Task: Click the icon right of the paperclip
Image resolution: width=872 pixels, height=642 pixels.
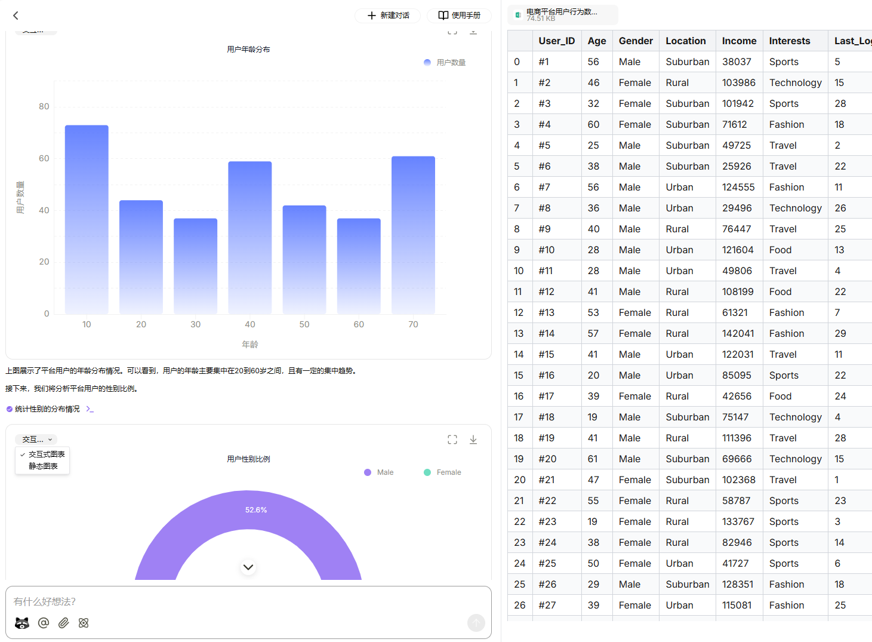Action: point(84,623)
